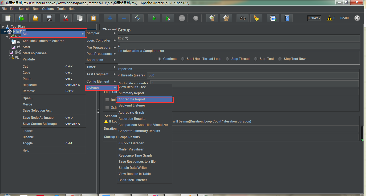This screenshot has height=196, width=366.
Task: Click the New test plan toolbar icon
Action: (8, 18)
